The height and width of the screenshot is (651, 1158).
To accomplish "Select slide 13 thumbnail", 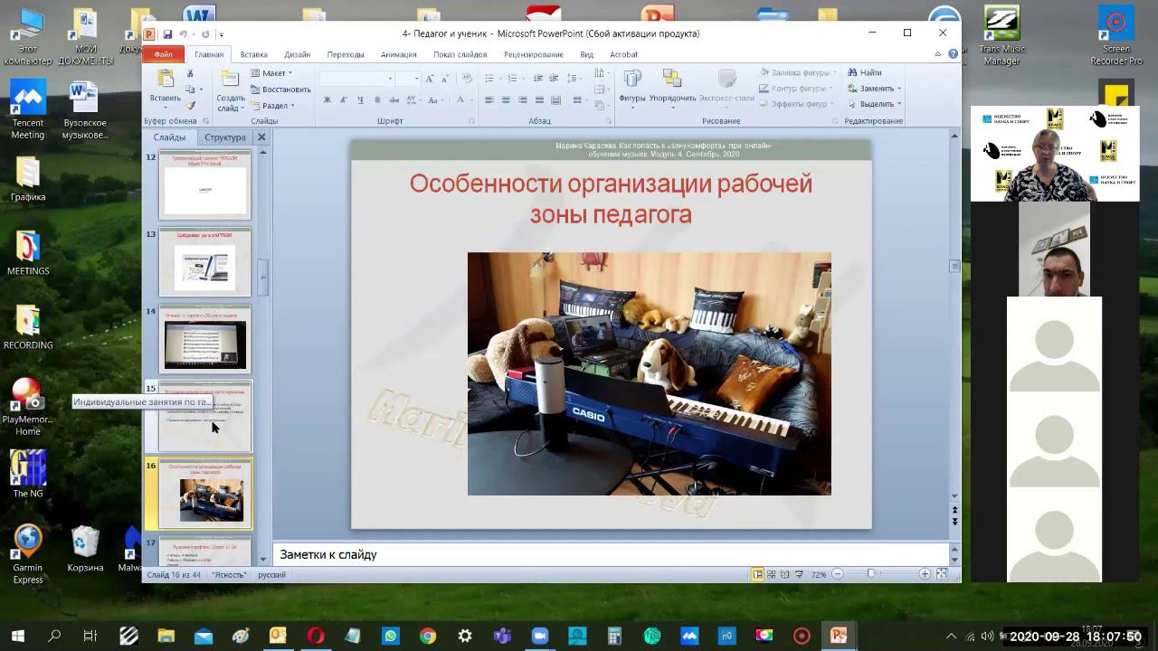I will click(204, 263).
